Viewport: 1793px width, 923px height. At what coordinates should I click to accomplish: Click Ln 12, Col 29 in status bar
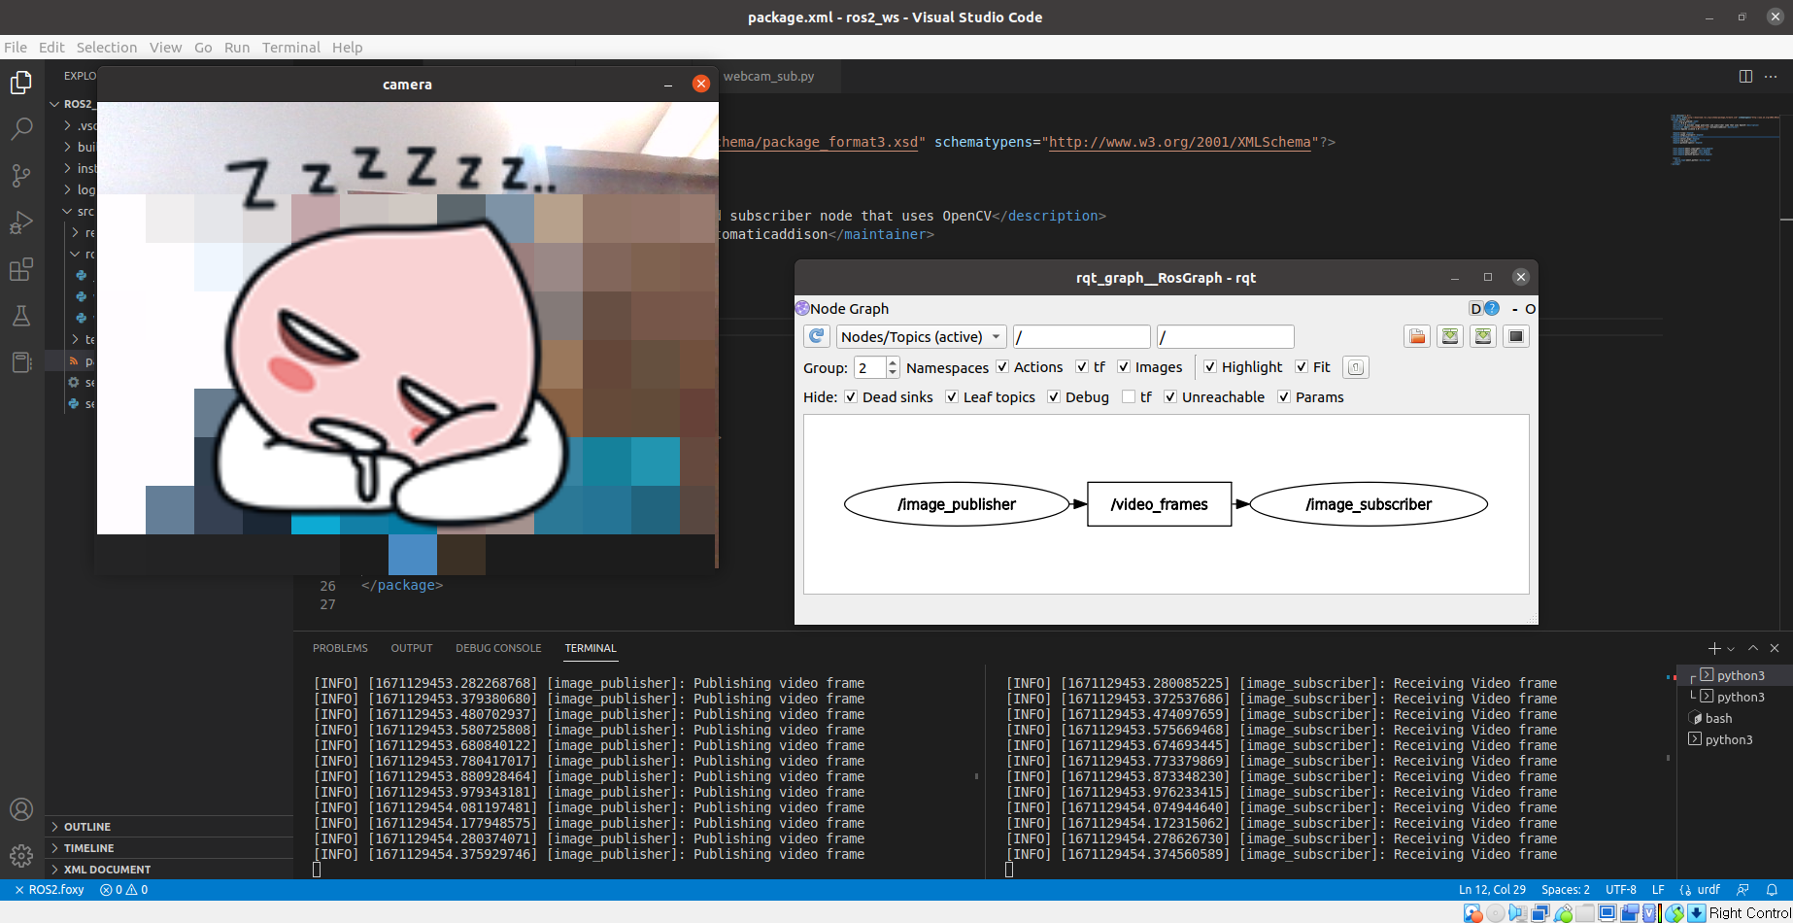coord(1492,889)
